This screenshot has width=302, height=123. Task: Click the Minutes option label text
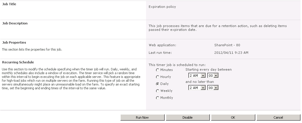(x=167, y=70)
